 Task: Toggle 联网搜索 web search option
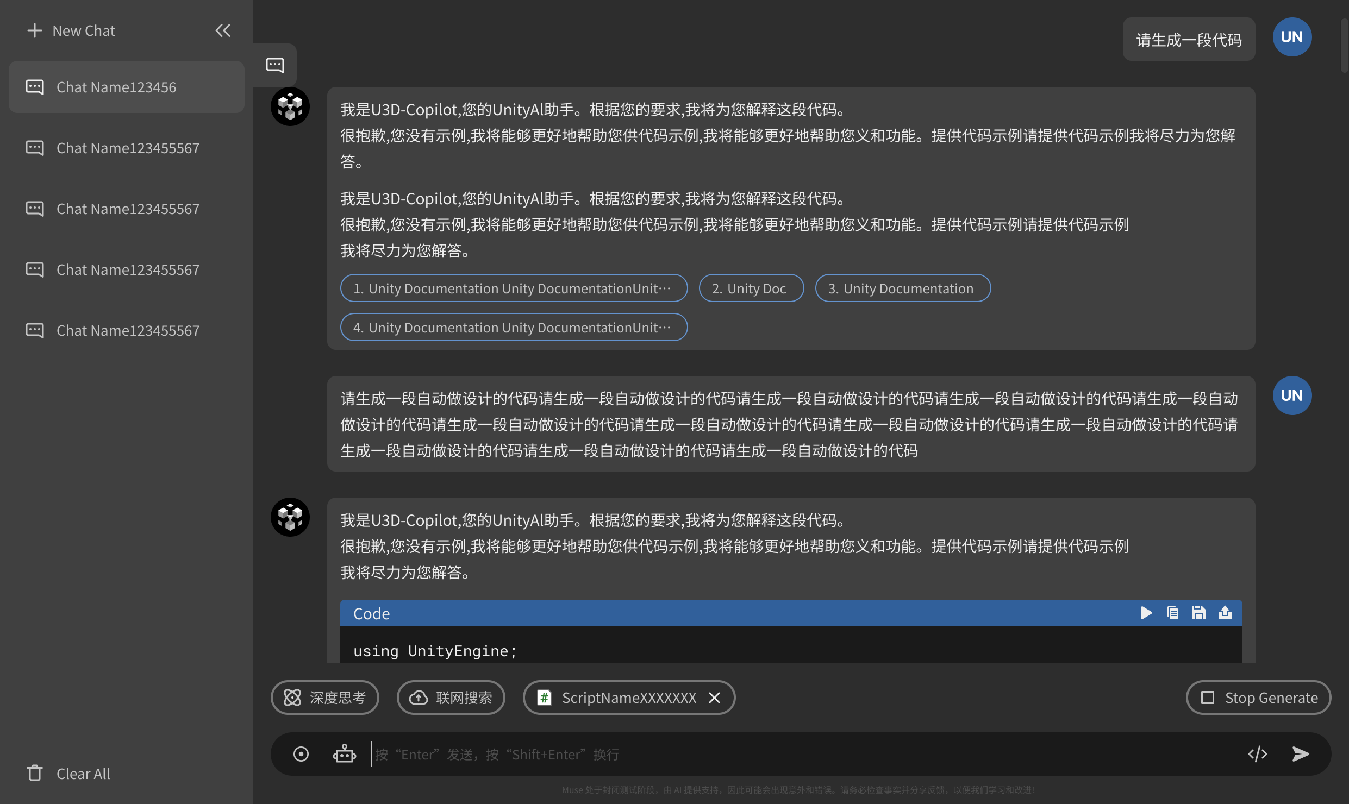[x=451, y=698]
